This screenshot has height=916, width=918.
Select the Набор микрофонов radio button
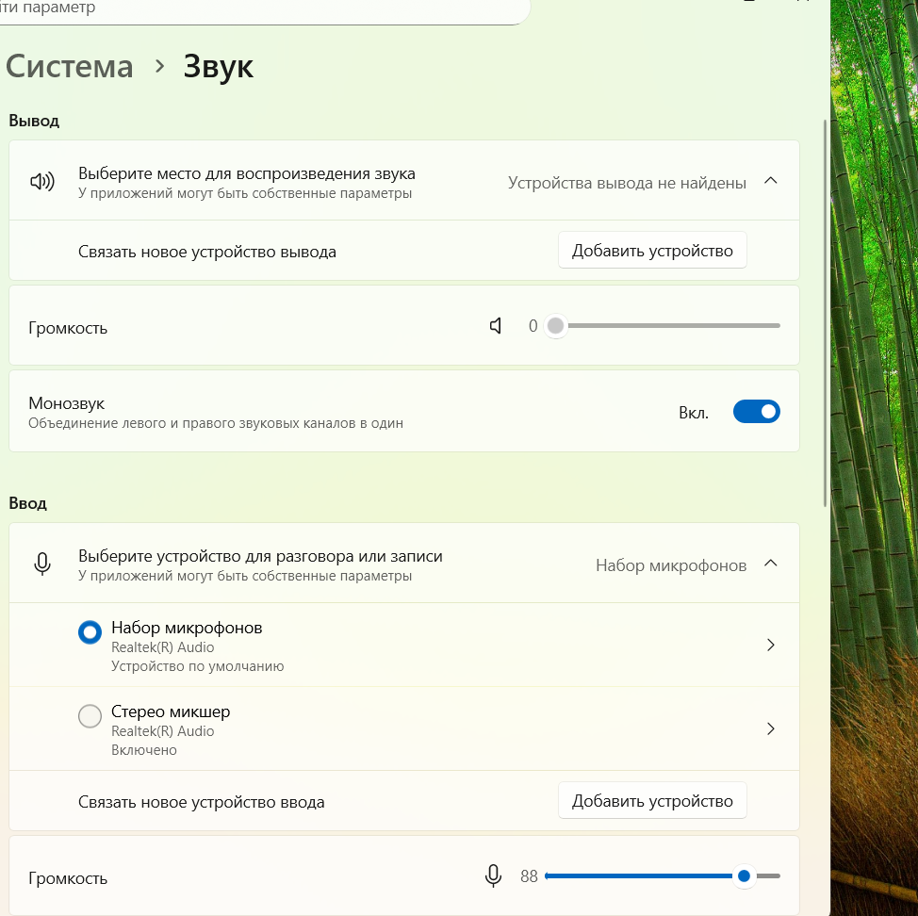tap(90, 632)
